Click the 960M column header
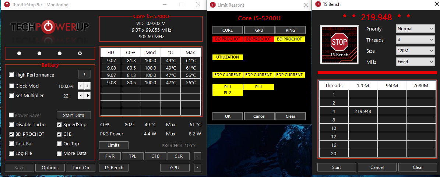Image resolution: width=440 pixels, height=177 pixels. pos(392,85)
